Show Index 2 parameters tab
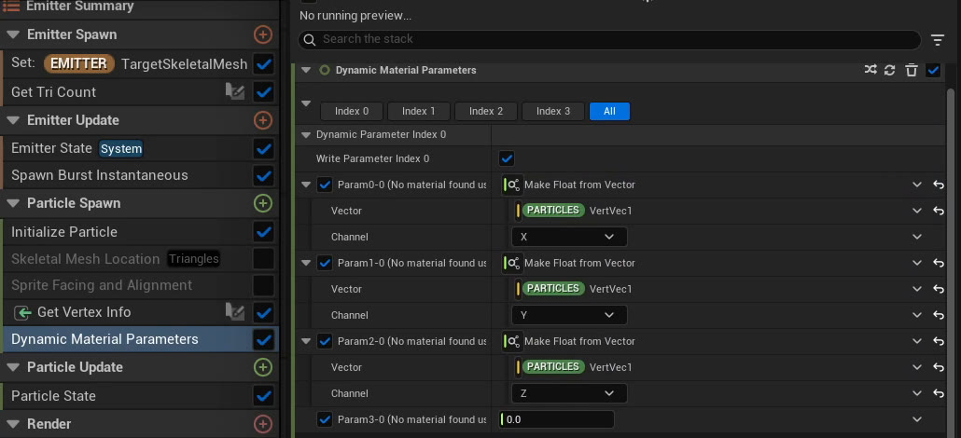Screen dimensions: 961x438 486,112
